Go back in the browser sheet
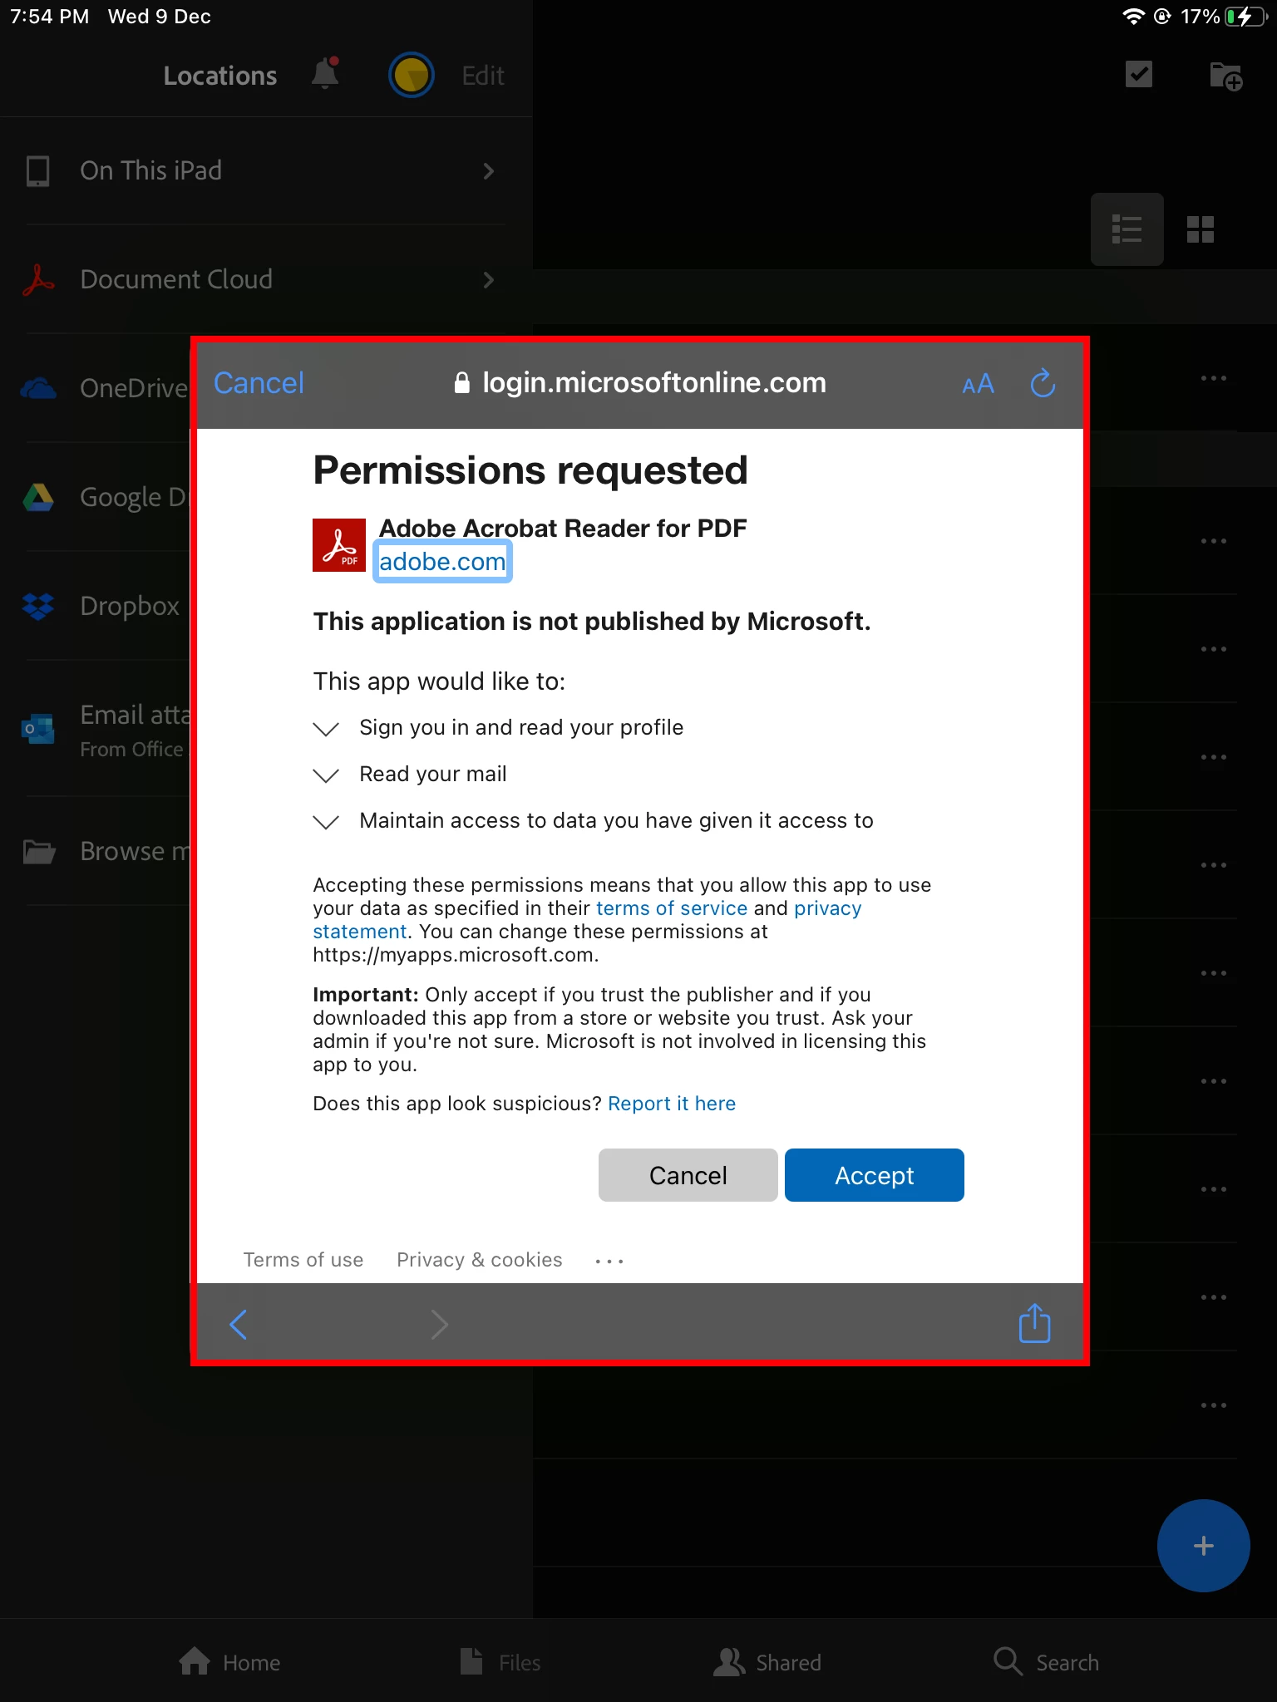This screenshot has height=1702, width=1277. click(x=238, y=1324)
